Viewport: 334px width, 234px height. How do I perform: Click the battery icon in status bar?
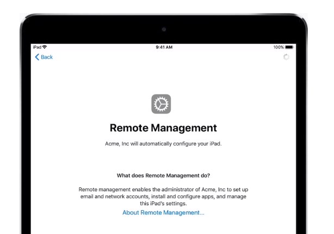289,47
